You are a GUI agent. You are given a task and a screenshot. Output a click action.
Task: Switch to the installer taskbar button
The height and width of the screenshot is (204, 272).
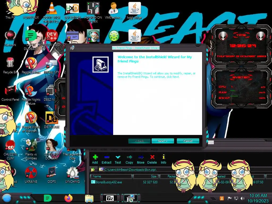pos(130,198)
